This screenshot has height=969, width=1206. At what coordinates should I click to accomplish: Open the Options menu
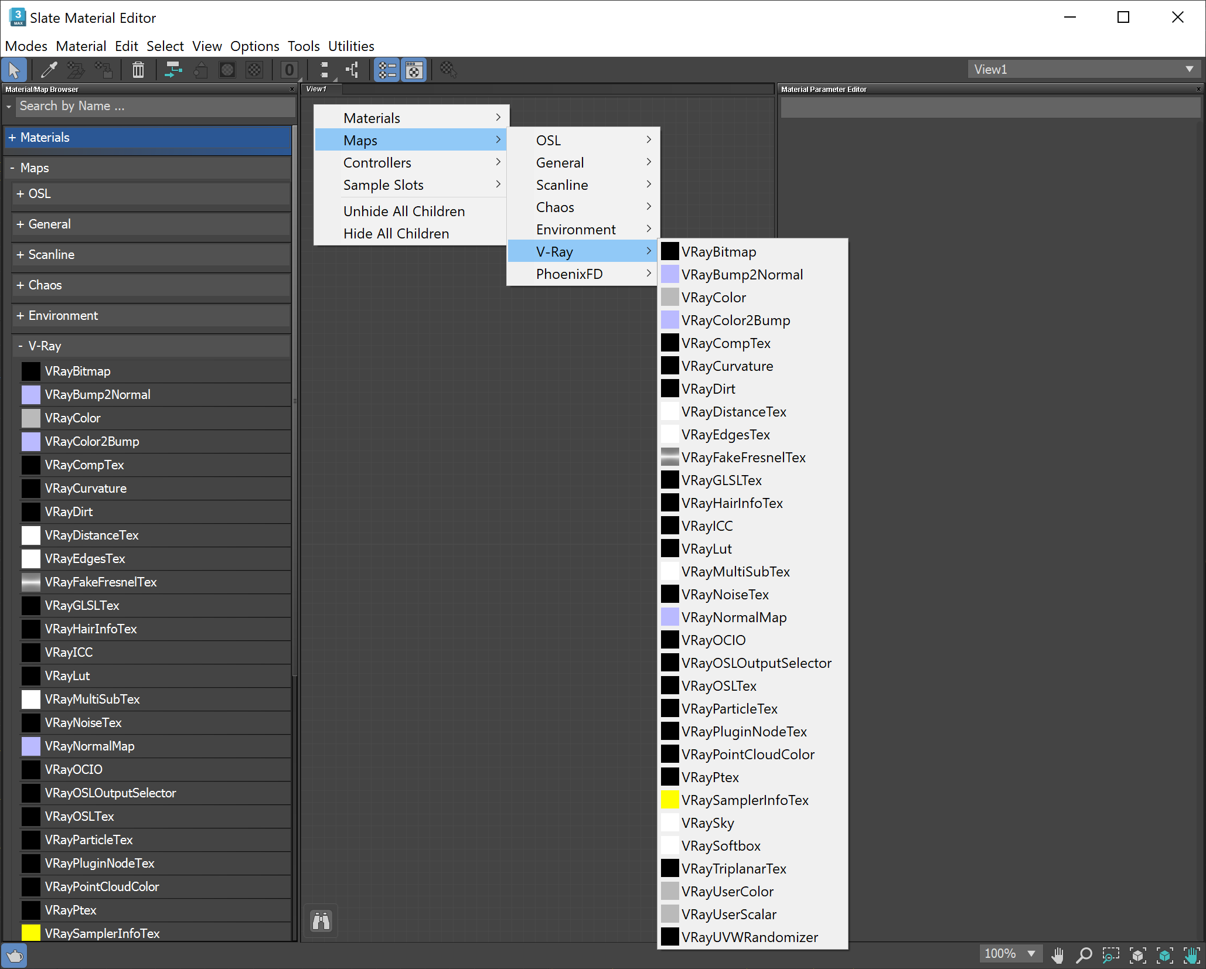pyautogui.click(x=254, y=46)
